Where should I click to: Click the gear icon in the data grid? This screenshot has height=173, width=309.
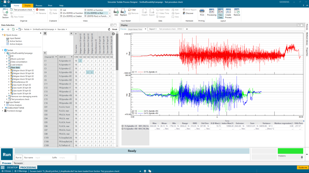(x=113, y=34)
